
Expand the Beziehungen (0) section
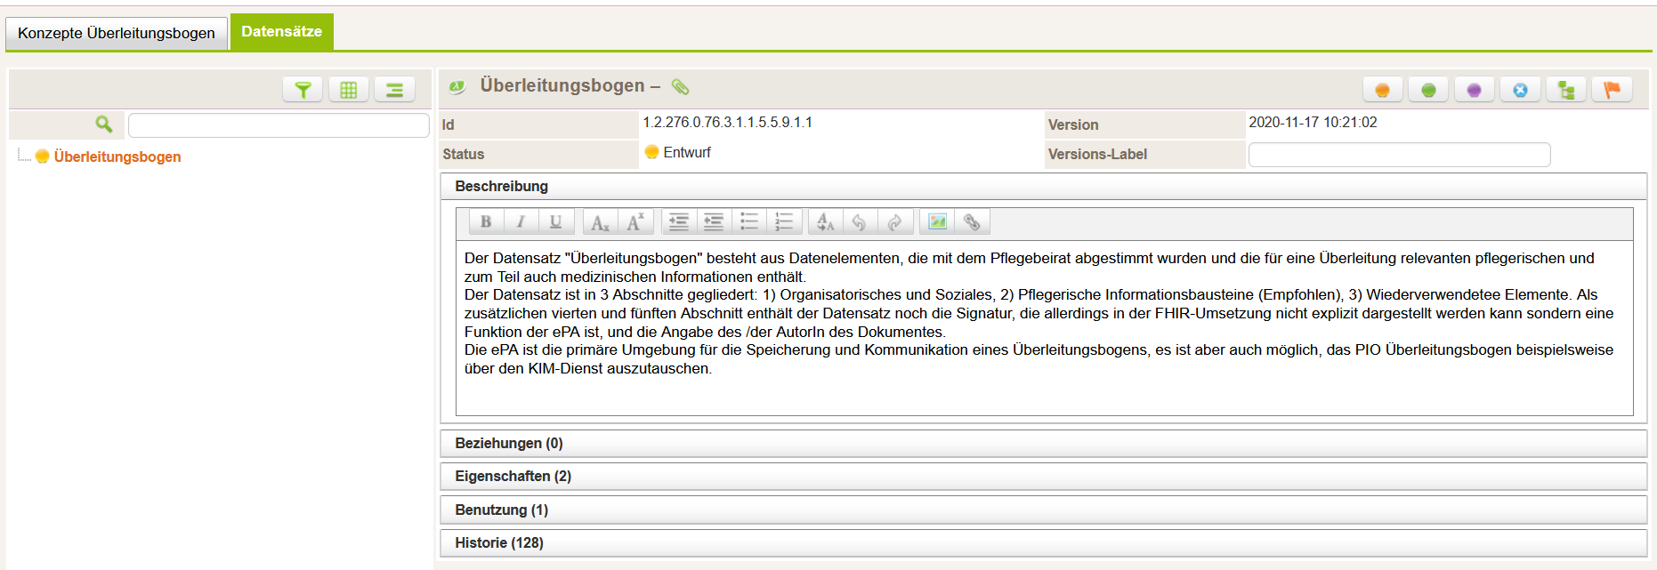click(x=509, y=443)
